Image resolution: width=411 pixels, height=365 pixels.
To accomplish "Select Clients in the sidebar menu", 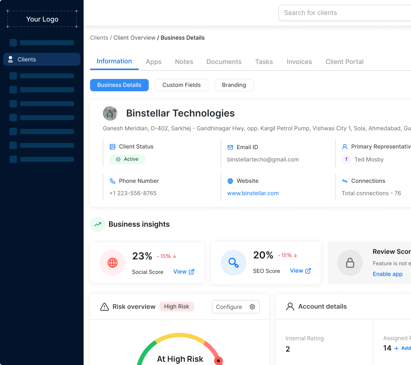I will 42,59.
